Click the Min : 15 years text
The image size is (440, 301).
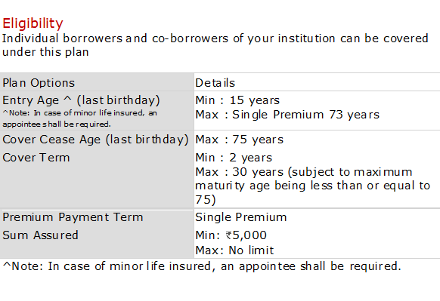click(237, 100)
